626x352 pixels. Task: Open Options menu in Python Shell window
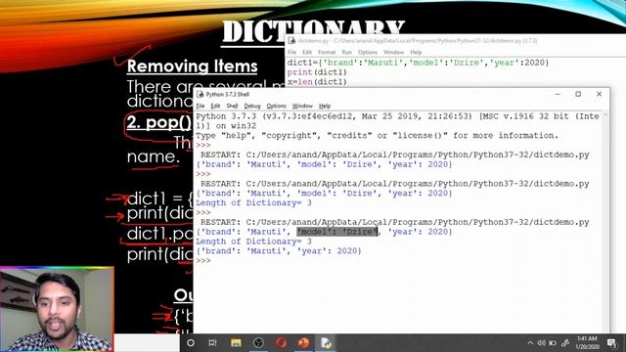[x=276, y=106]
